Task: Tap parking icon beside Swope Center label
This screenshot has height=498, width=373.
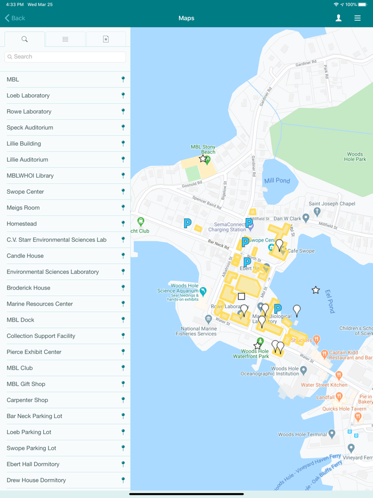Action: (x=246, y=242)
